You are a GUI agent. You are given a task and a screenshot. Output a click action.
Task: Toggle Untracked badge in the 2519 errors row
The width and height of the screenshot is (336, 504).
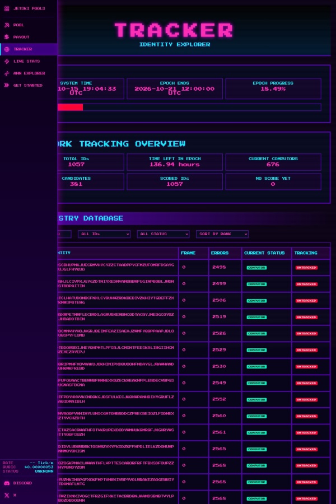[x=306, y=318]
